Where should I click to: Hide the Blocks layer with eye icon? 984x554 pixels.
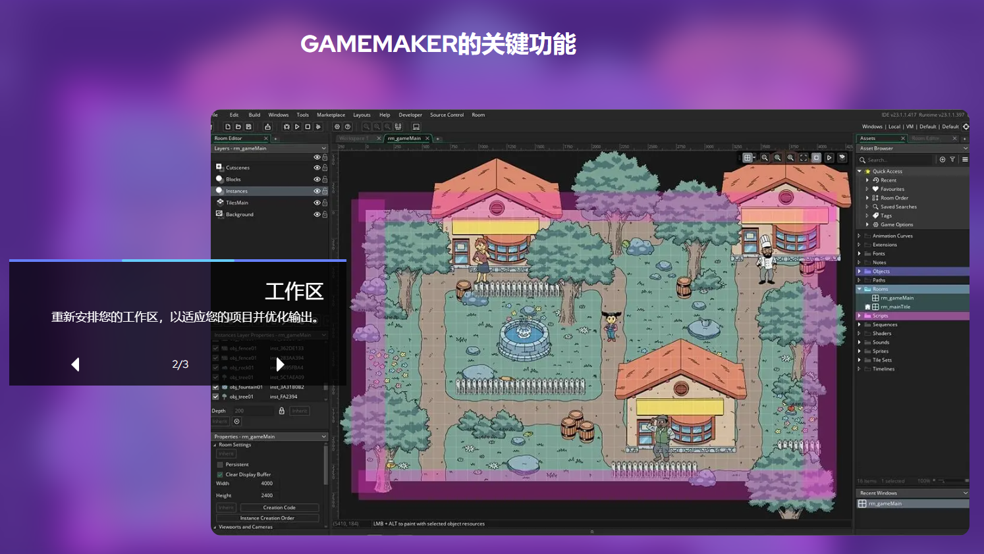(317, 179)
